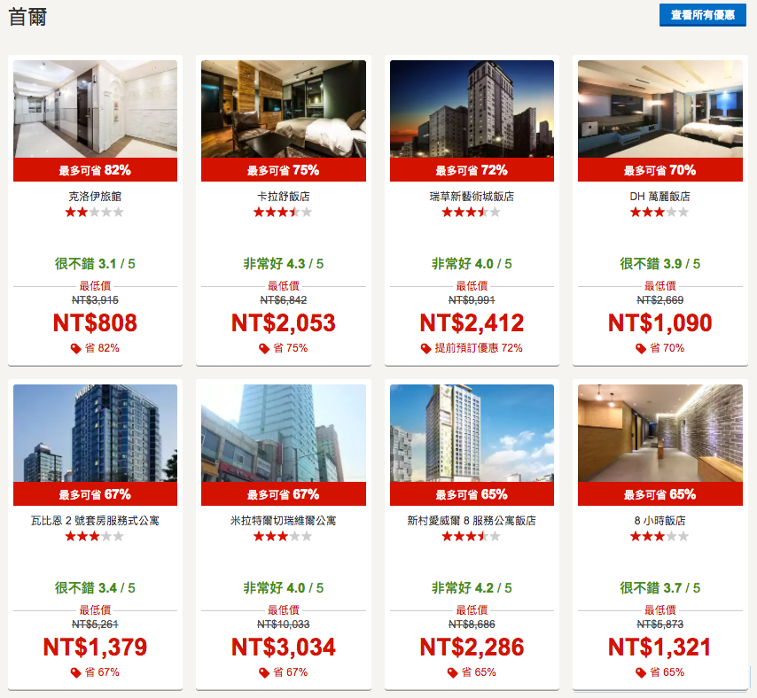The height and width of the screenshot is (698, 757).
Task: Click the 最多可省 67% banner on 瓦比恩
Action: click(95, 494)
